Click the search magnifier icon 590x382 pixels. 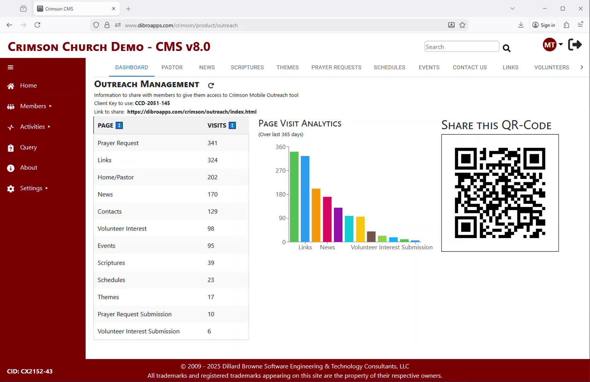click(507, 48)
